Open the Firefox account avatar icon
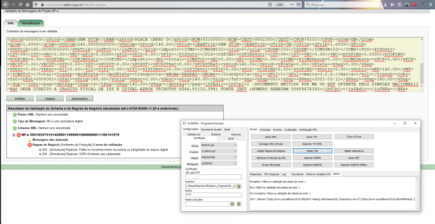The height and width of the screenshot is (224, 435). [407, 5]
